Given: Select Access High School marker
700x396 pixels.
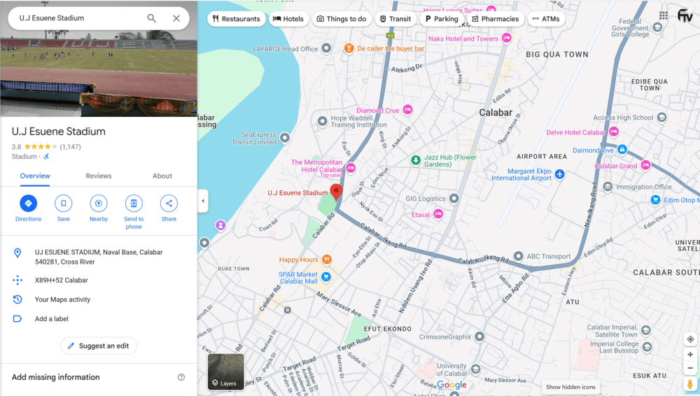Looking at the screenshot, I should click(661, 118).
